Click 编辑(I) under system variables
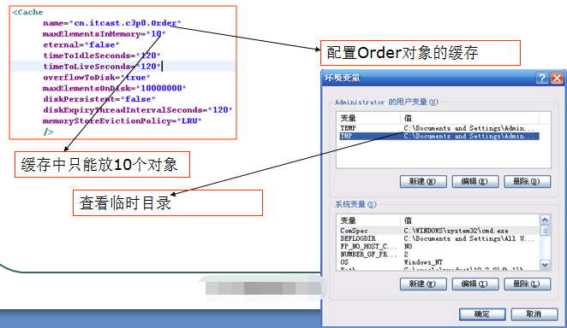Screen dimensions: 567x328 475,284
